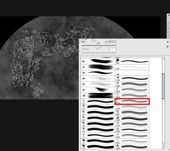170x151 pixels.
Task: Click the Size slider handle
Action: (x=116, y=45)
